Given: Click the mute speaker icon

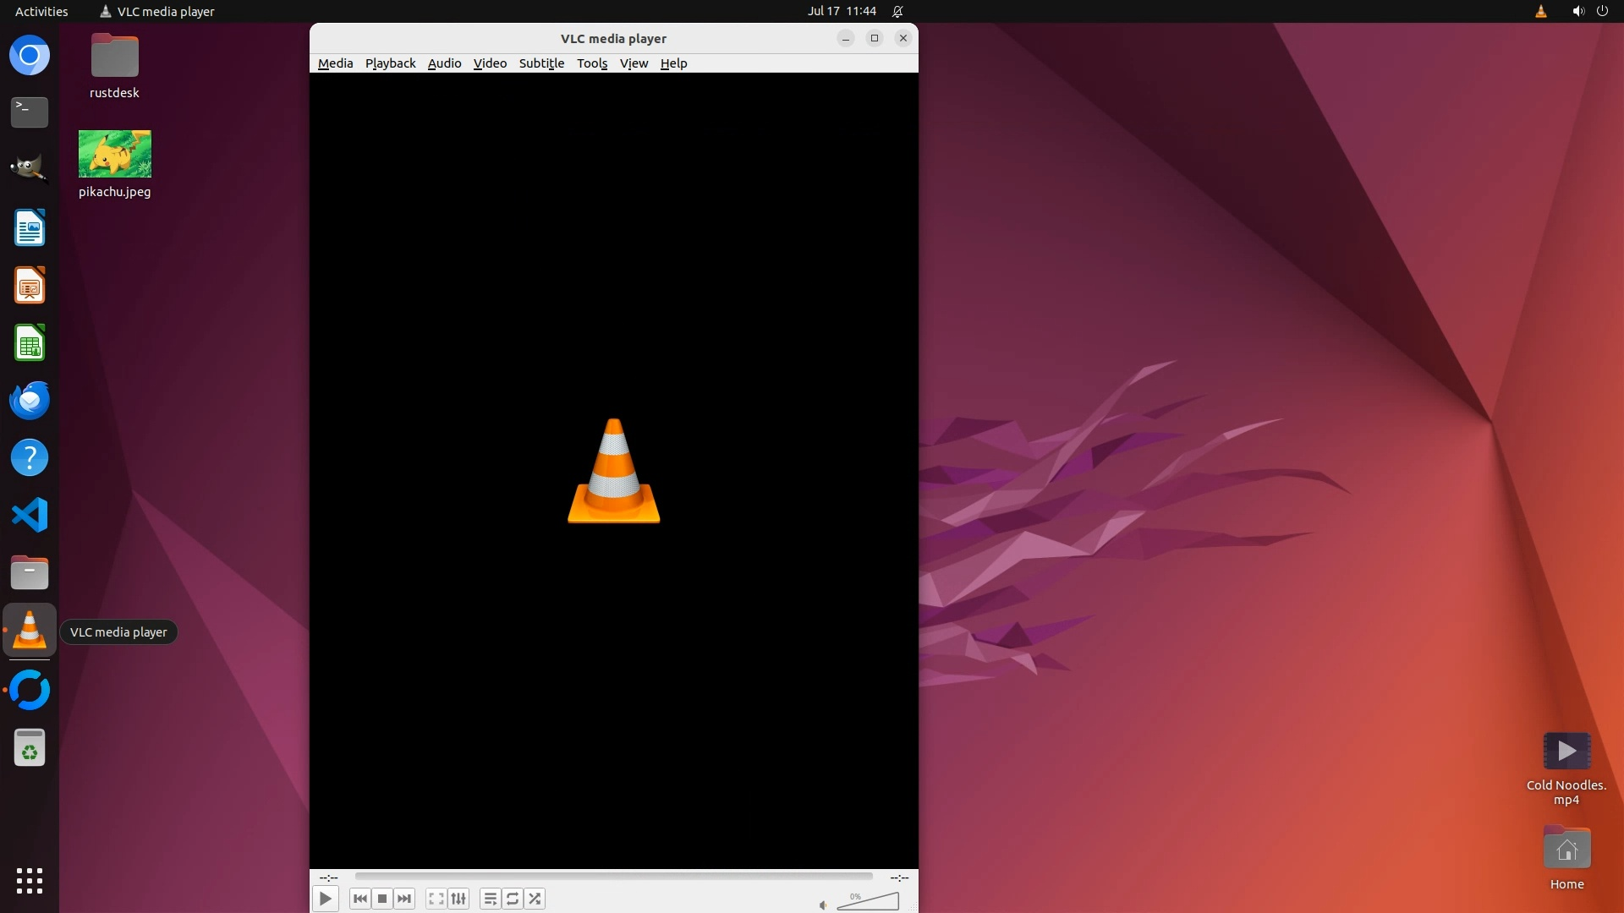Looking at the screenshot, I should [x=823, y=905].
